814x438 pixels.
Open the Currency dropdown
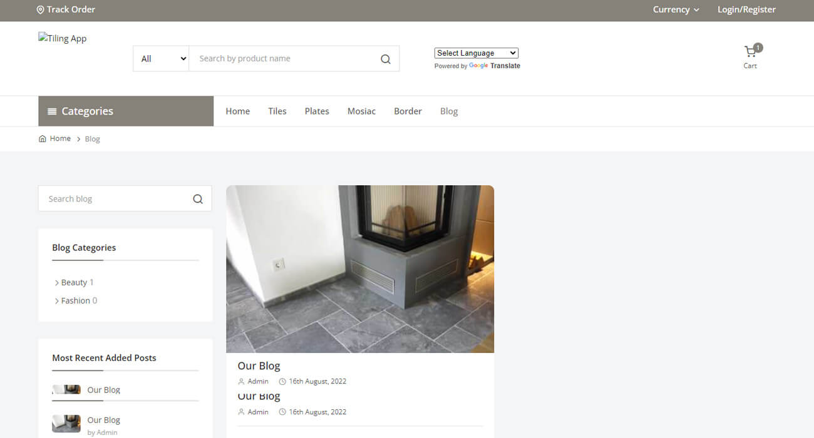(x=676, y=9)
